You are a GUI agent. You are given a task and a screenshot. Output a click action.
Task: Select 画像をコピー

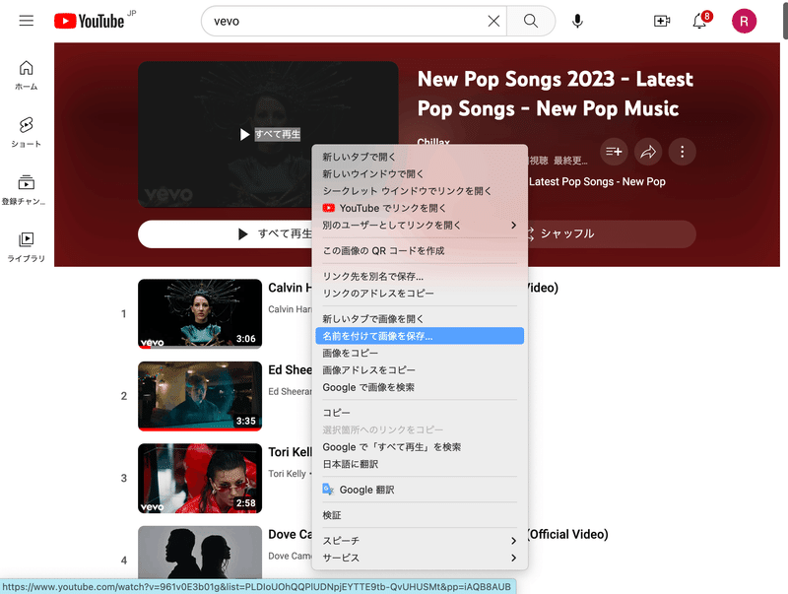(420, 354)
